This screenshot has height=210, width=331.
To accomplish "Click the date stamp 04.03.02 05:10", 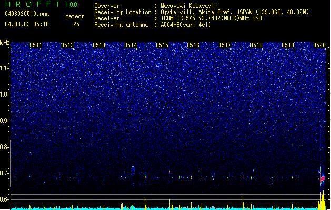I will coord(27,24).
